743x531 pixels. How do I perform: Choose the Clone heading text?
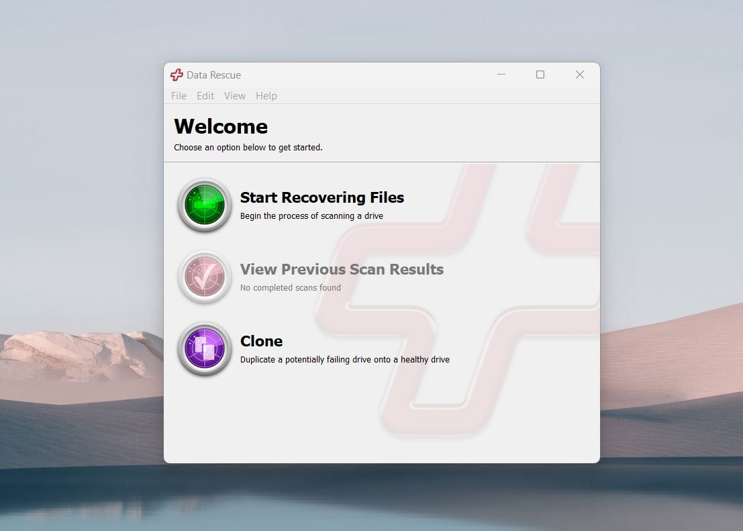261,341
